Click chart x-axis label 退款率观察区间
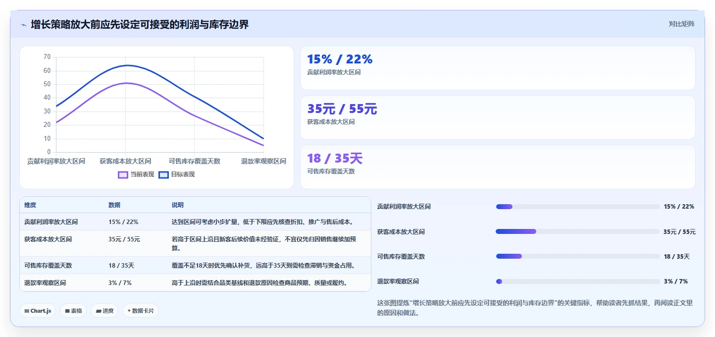 click(263, 162)
